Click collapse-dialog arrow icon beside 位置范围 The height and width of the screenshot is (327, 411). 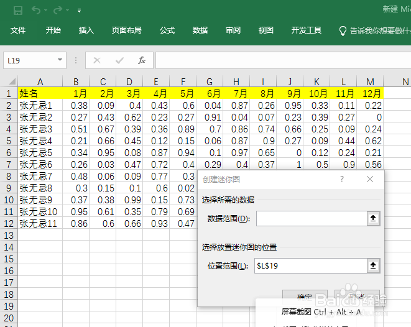373,265
